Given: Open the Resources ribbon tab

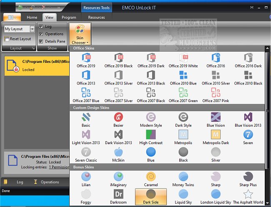Looking at the screenshot, I should (x=96, y=17).
